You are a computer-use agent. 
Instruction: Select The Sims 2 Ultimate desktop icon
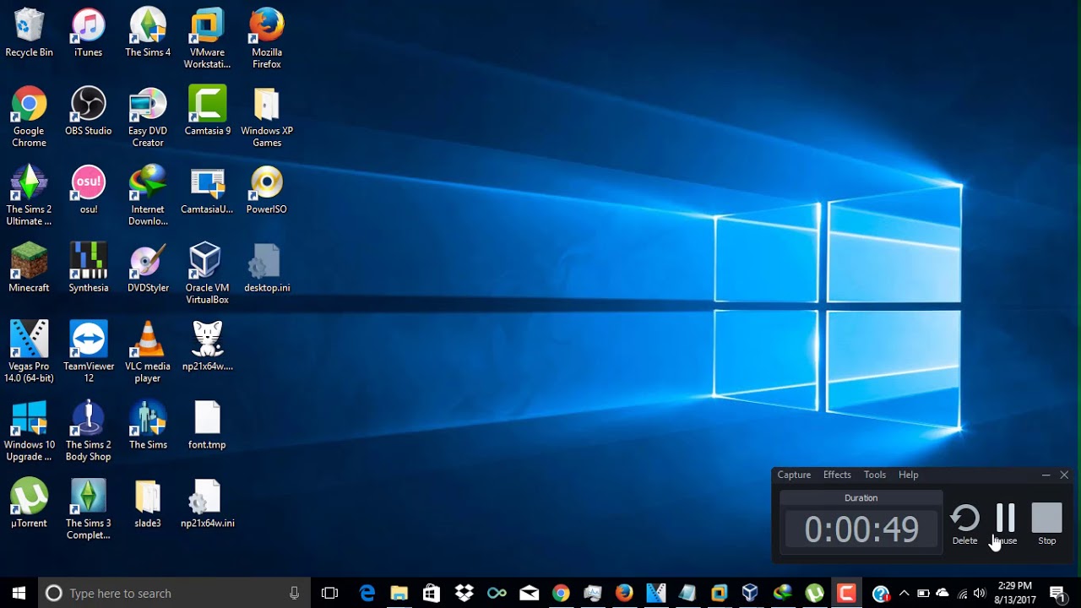(29, 196)
